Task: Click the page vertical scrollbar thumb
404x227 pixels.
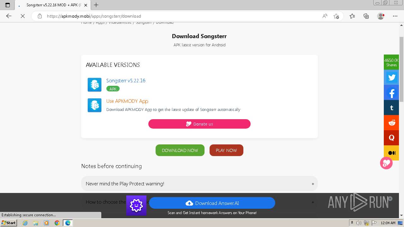Action: (x=401, y=69)
